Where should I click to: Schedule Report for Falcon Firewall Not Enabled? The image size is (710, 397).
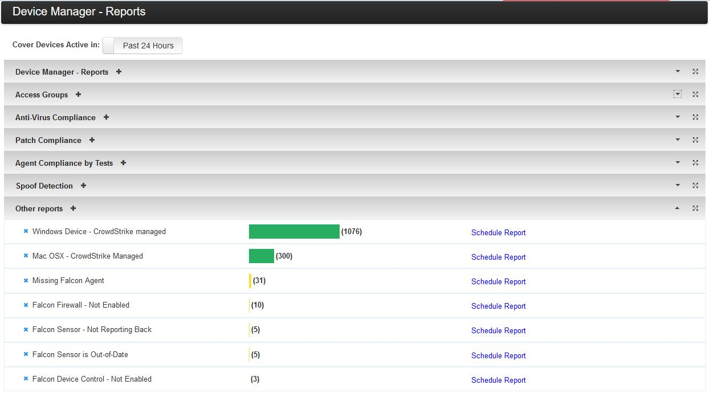pyautogui.click(x=498, y=306)
